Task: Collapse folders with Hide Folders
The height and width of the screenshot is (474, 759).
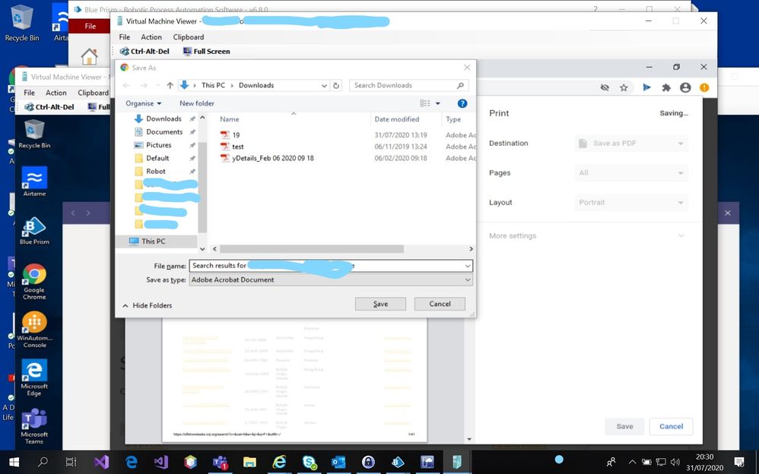Action: pyautogui.click(x=147, y=305)
